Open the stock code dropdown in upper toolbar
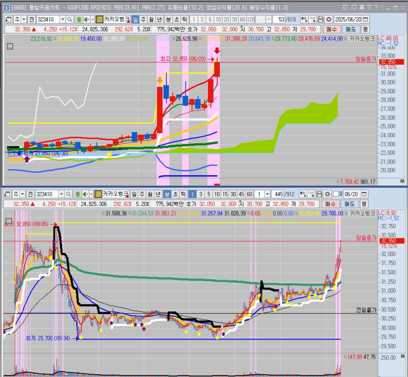408x377 pixels. click(63, 19)
